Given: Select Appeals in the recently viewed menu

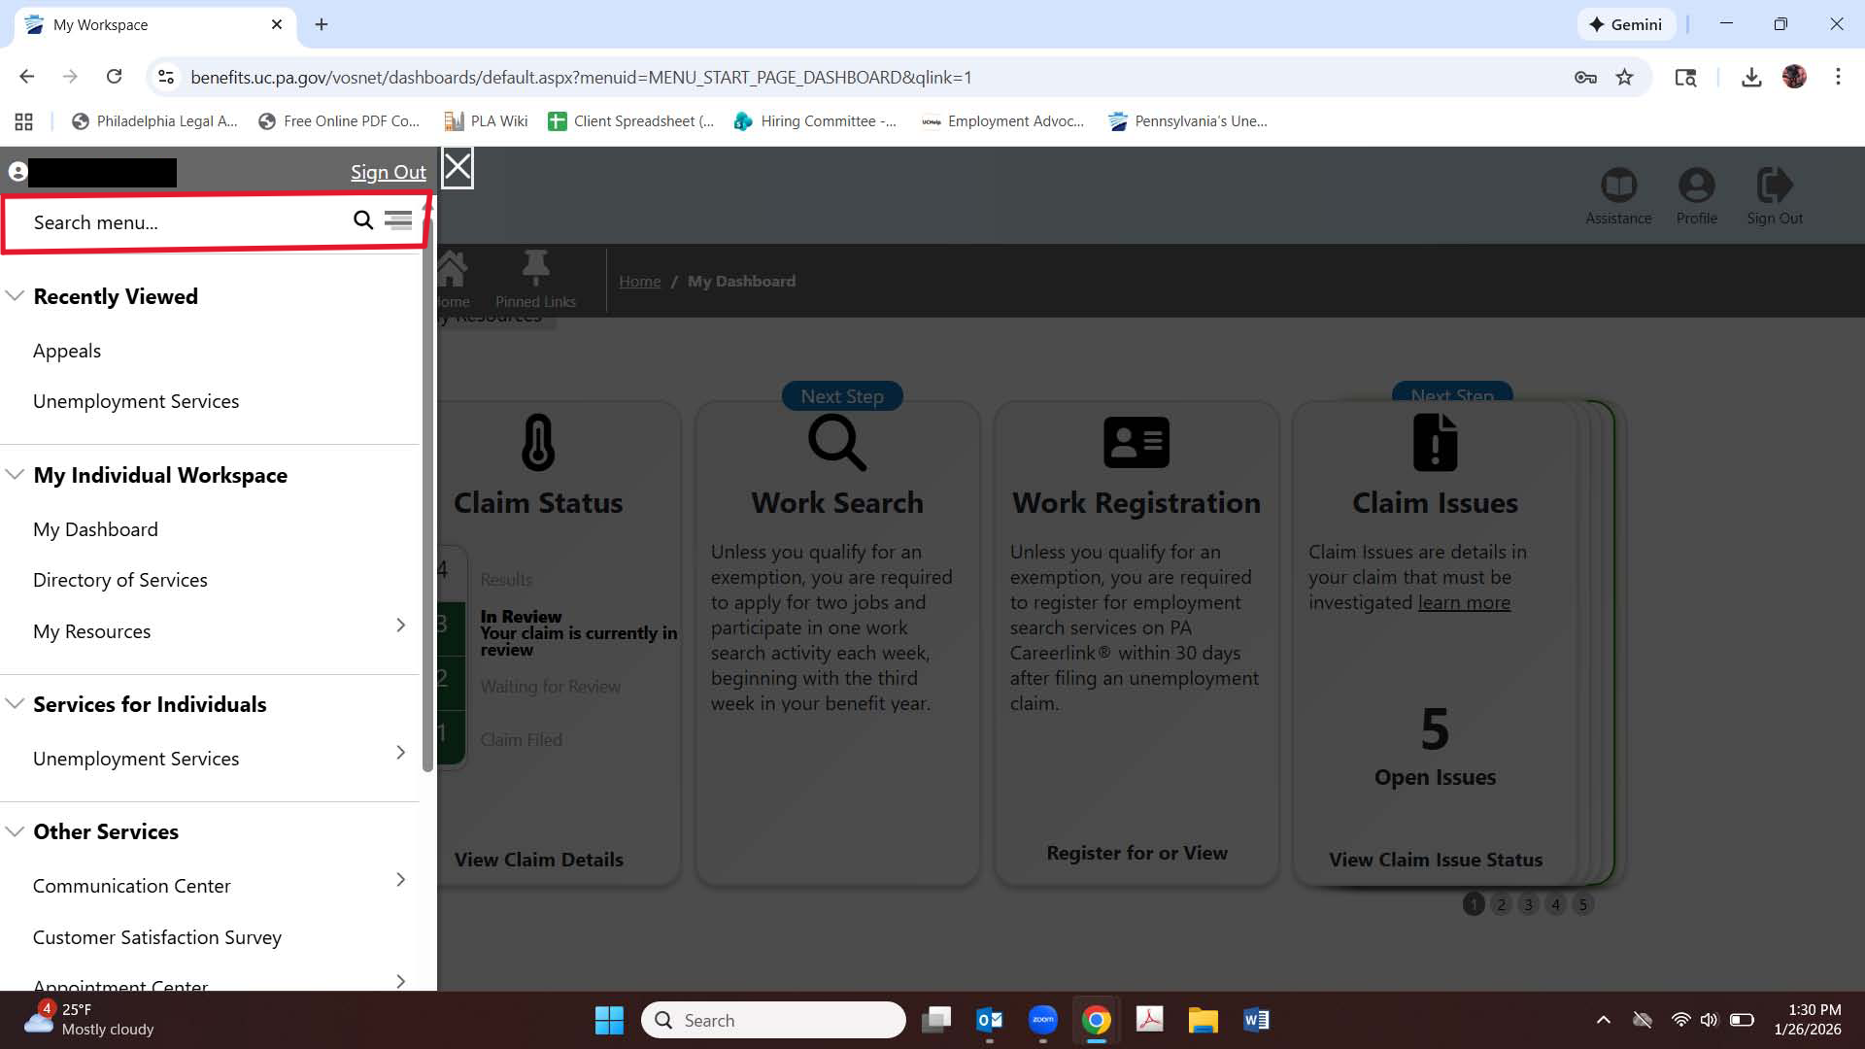Looking at the screenshot, I should pyautogui.click(x=67, y=351).
